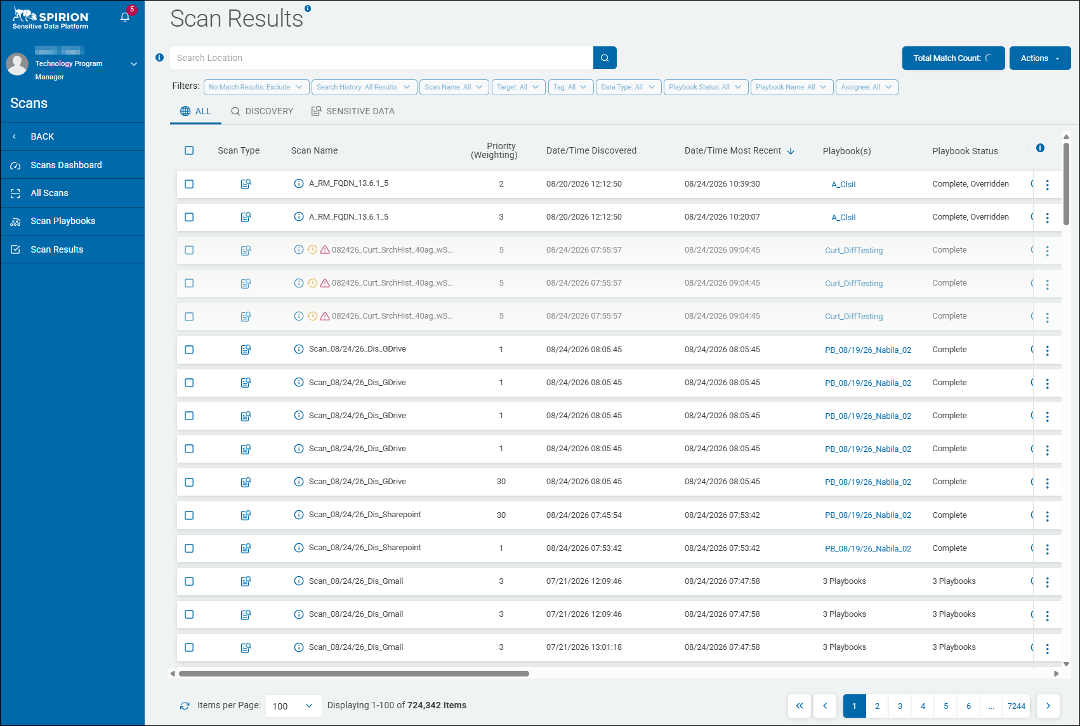This screenshot has height=726, width=1080.
Task: Click the refresh icon near Items per Page
Action: pyautogui.click(x=185, y=706)
